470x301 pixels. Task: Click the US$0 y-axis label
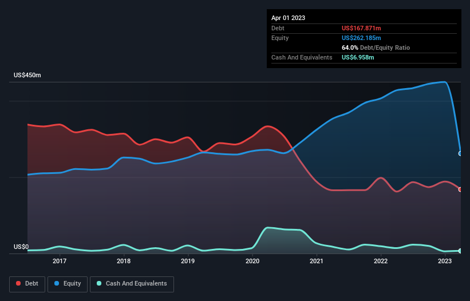click(21, 247)
